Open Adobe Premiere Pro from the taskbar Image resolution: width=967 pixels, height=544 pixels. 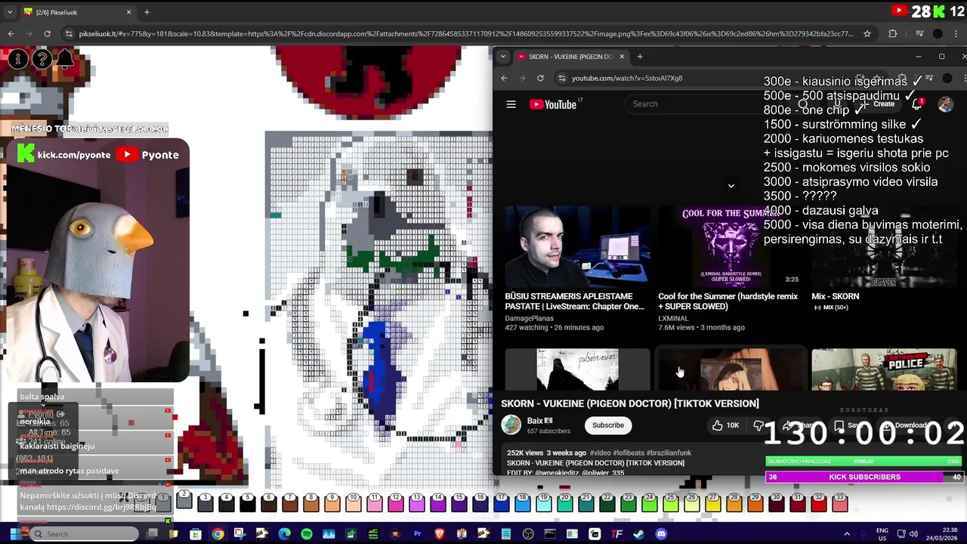(417, 534)
